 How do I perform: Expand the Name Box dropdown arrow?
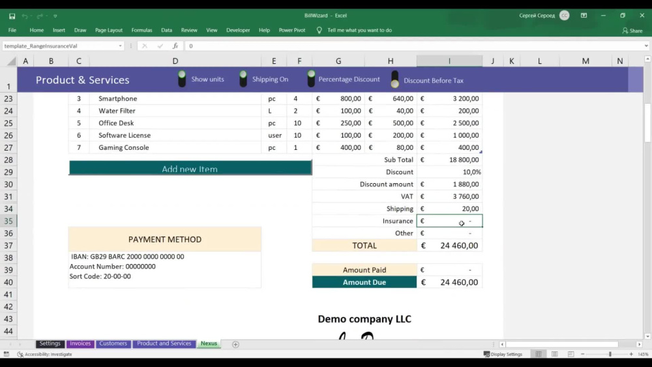point(120,46)
